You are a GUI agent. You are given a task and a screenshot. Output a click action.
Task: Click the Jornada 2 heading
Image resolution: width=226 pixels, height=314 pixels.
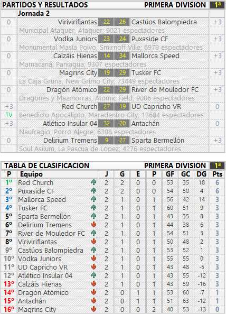pos(34,13)
